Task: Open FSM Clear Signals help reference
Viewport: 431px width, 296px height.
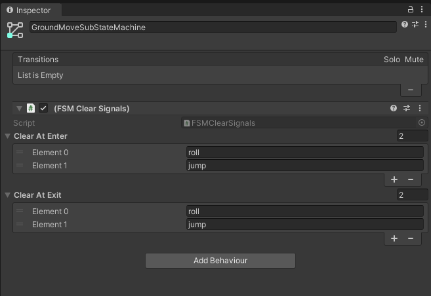Action: (394, 108)
